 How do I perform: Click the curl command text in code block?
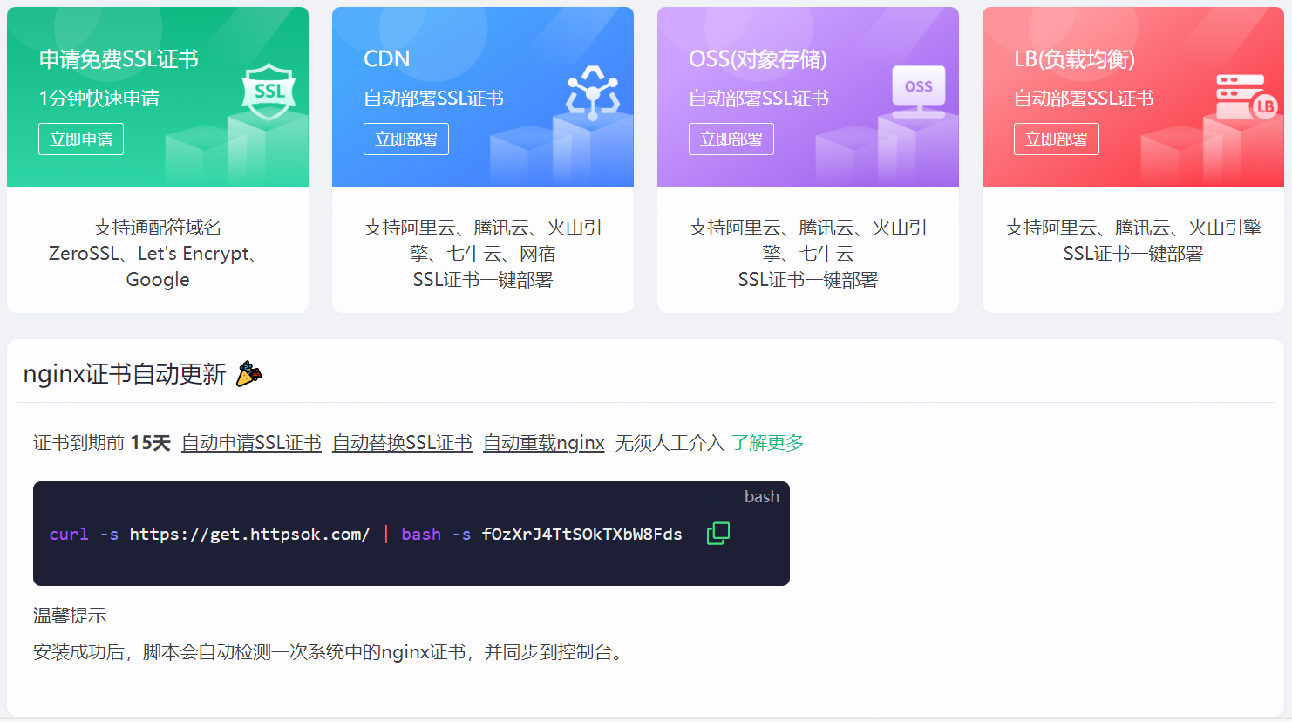pos(365,535)
